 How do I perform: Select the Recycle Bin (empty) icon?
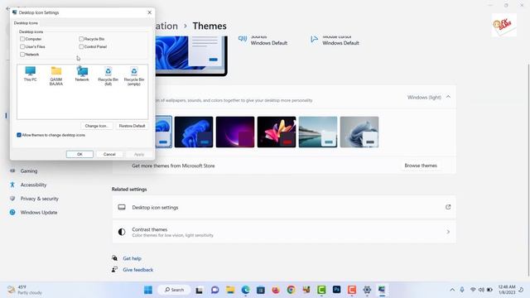point(134,75)
